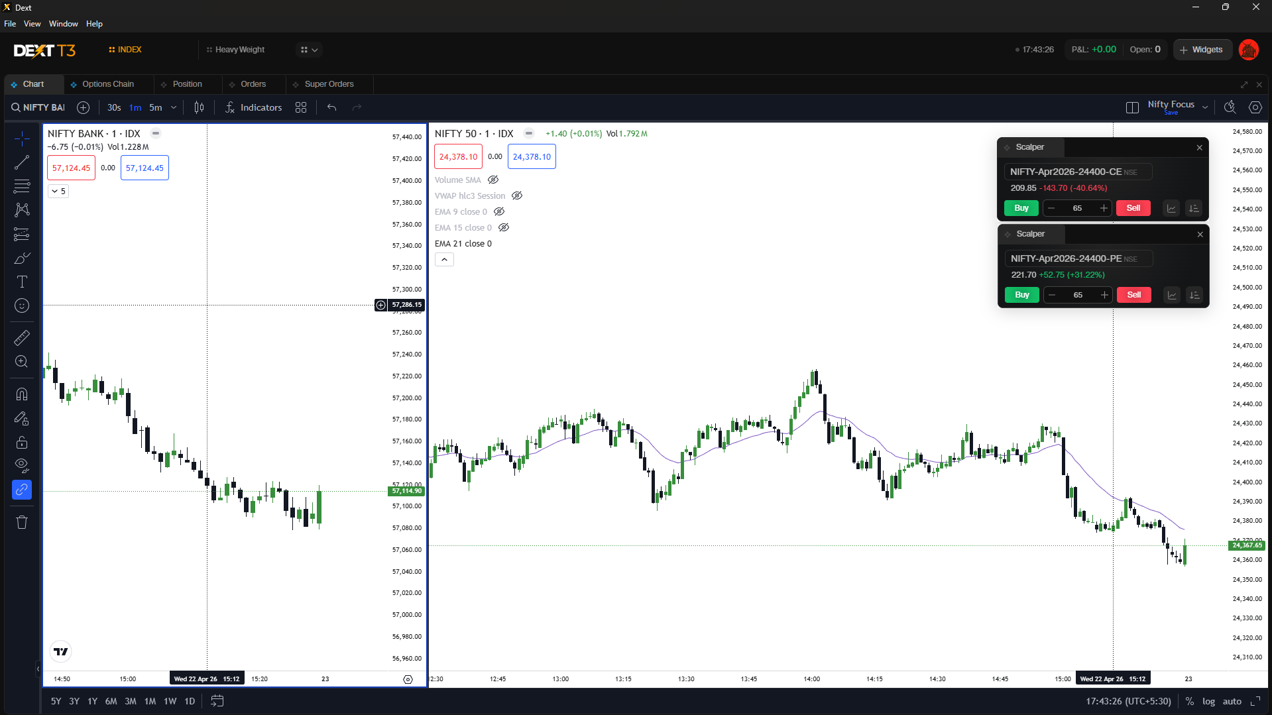Select the Text annotation tool
The height and width of the screenshot is (715, 1272).
pos(22,282)
